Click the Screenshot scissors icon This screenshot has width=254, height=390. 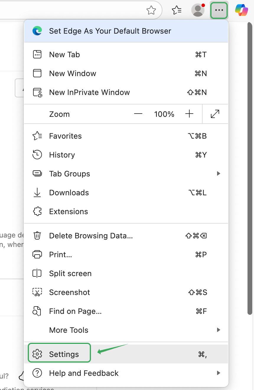[37, 292]
